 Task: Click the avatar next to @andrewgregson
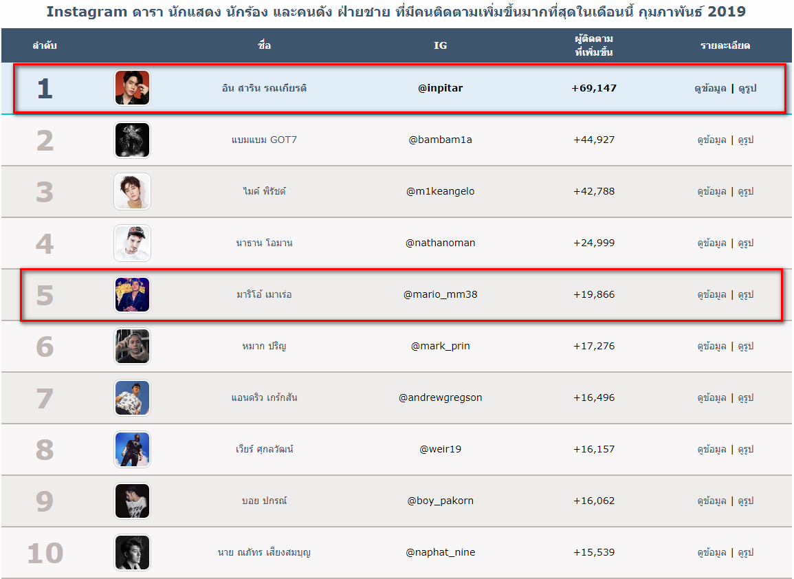click(x=132, y=398)
